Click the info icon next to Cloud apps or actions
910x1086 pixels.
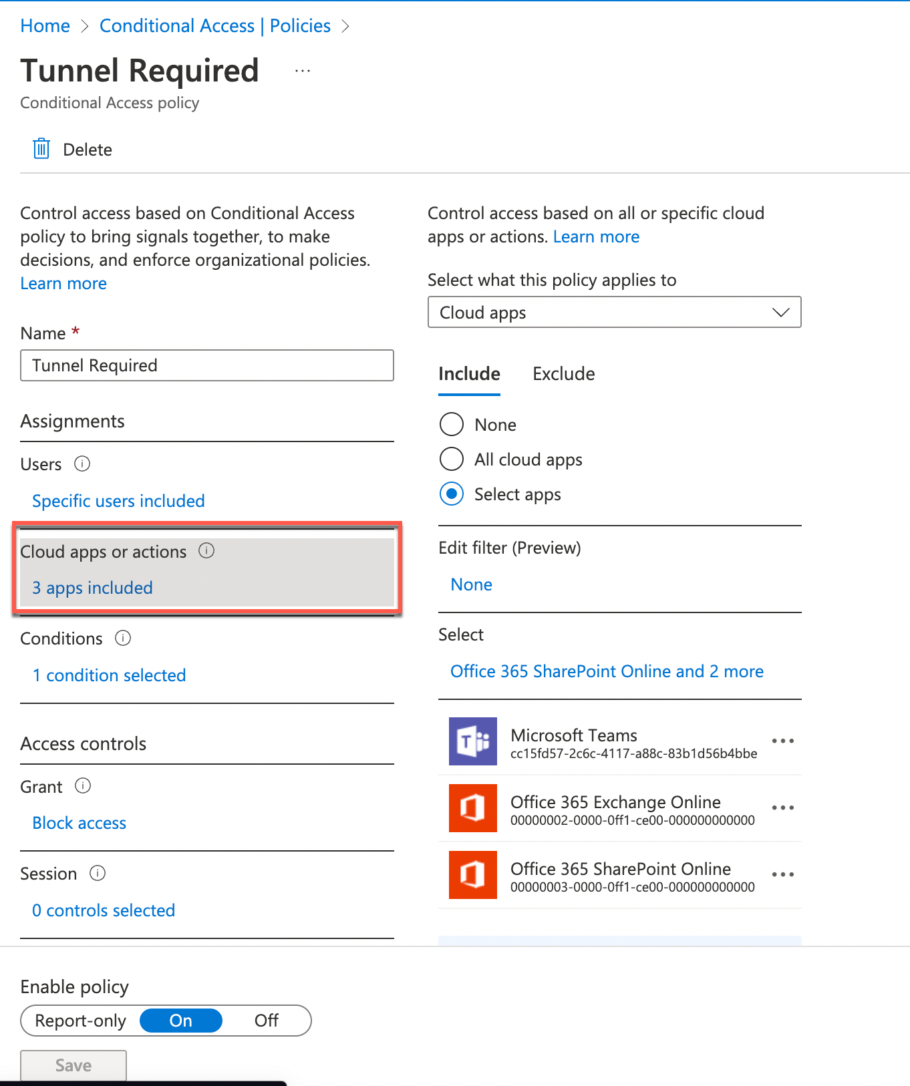pos(206,550)
